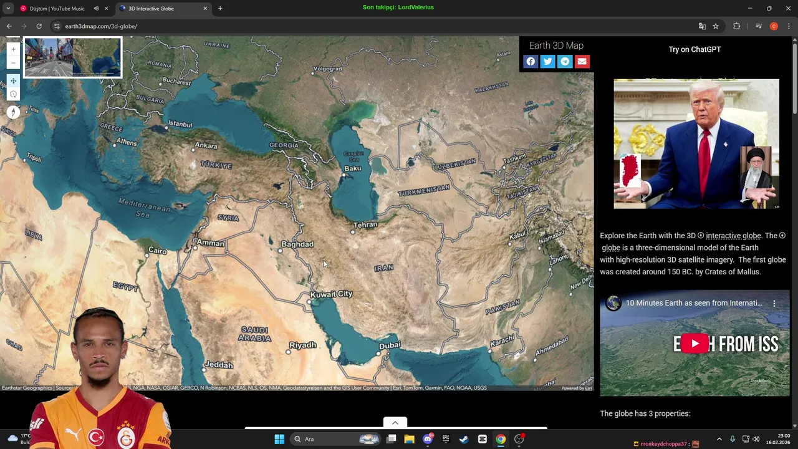Open the Try on ChatGPT link
The width and height of the screenshot is (798, 449).
click(695, 49)
